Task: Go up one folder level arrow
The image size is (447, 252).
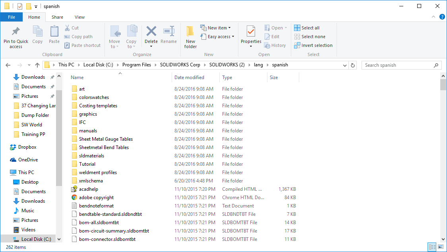Action: point(37,65)
